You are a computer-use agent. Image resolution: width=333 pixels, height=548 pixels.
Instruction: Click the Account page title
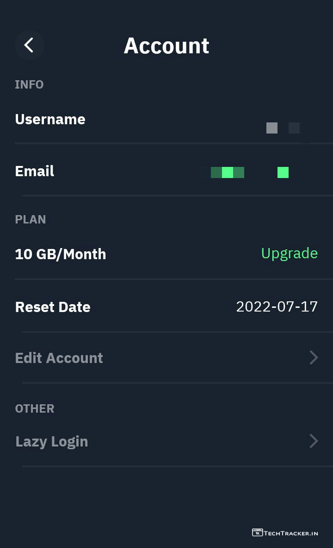(x=166, y=45)
